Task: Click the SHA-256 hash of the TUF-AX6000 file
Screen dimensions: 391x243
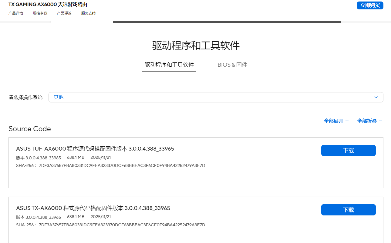Action: [110, 165]
